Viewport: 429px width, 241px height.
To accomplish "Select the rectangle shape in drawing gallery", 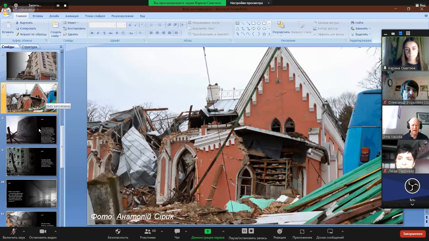I will click(253, 23).
